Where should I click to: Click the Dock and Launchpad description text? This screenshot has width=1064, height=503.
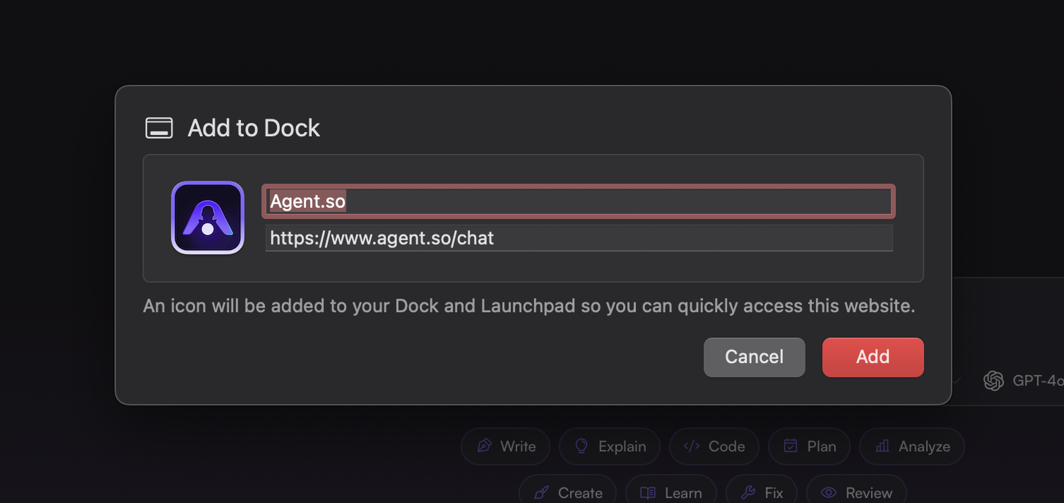point(529,306)
